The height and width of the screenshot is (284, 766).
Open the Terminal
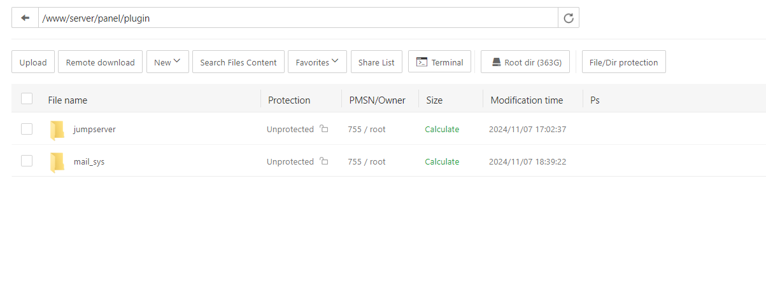[439, 62]
